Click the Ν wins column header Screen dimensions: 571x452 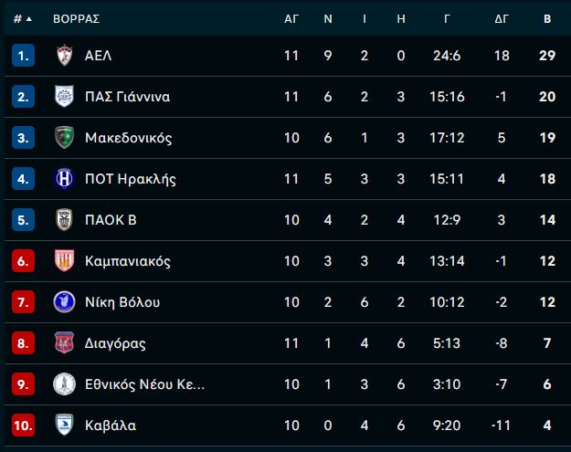click(x=328, y=19)
